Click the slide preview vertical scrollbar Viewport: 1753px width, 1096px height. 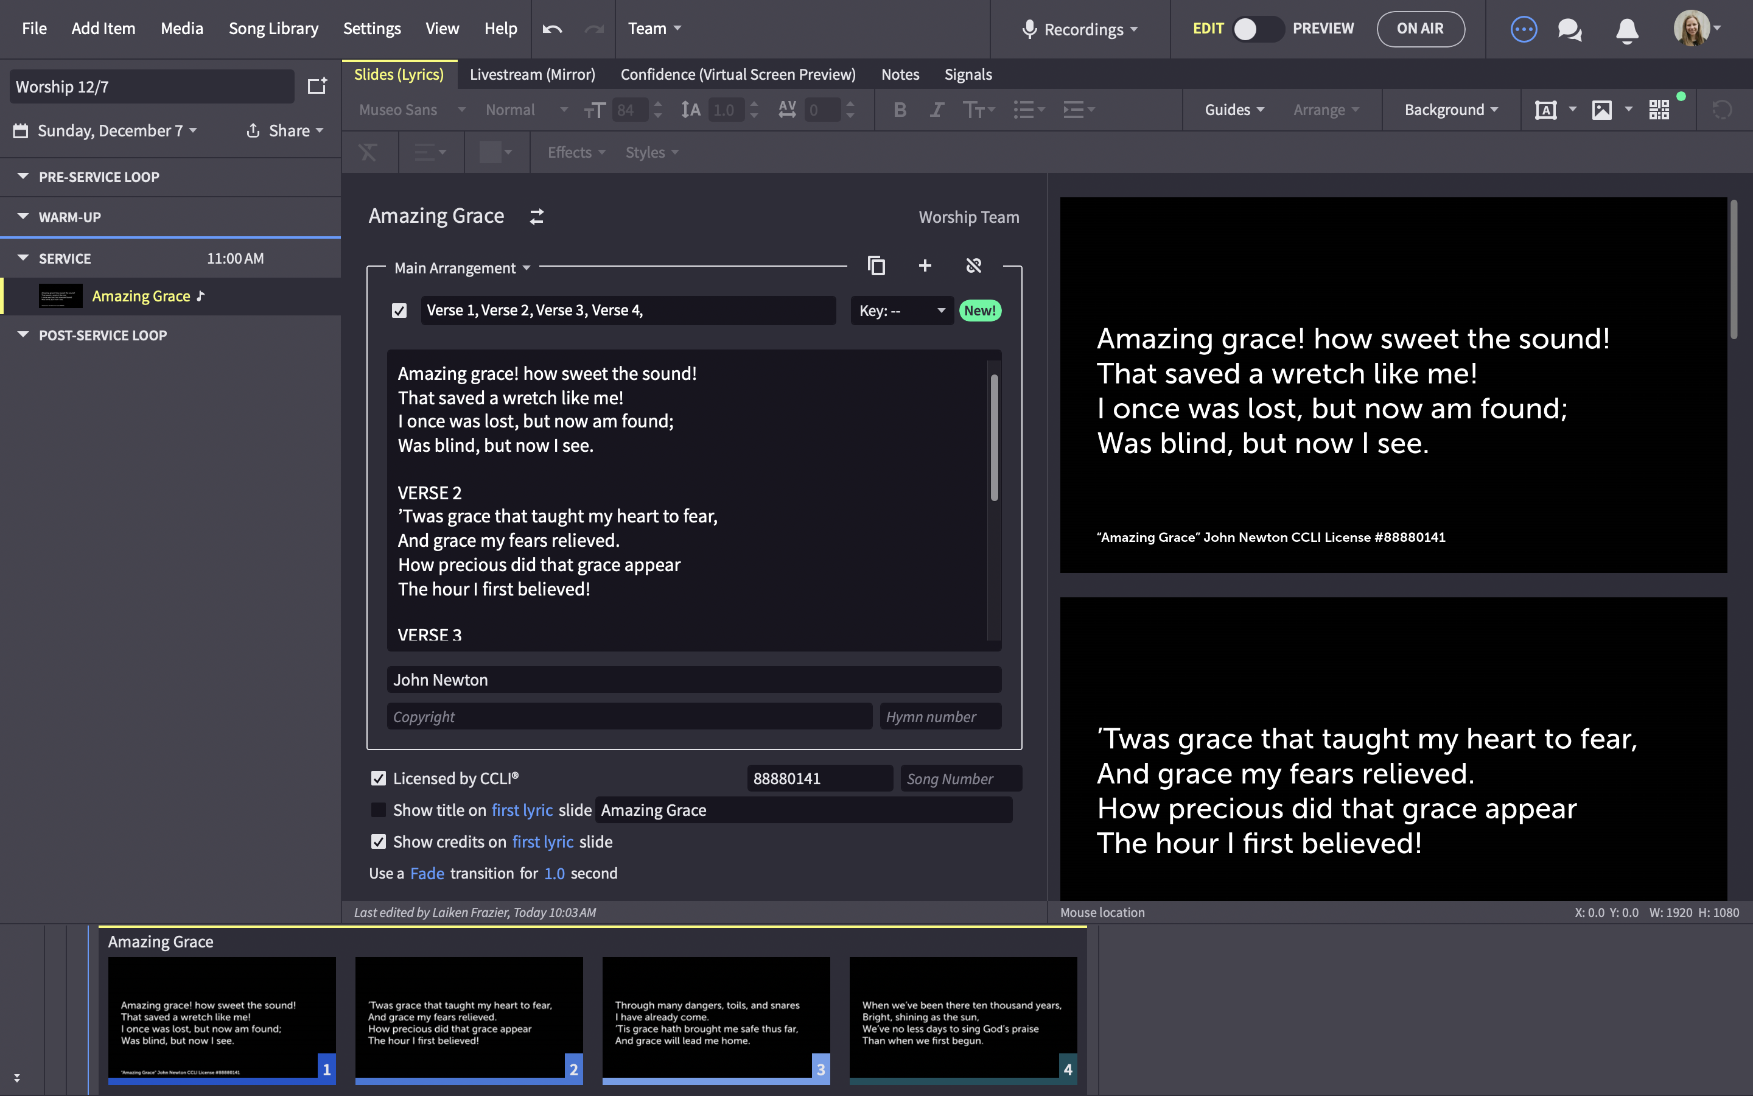coord(1734,270)
